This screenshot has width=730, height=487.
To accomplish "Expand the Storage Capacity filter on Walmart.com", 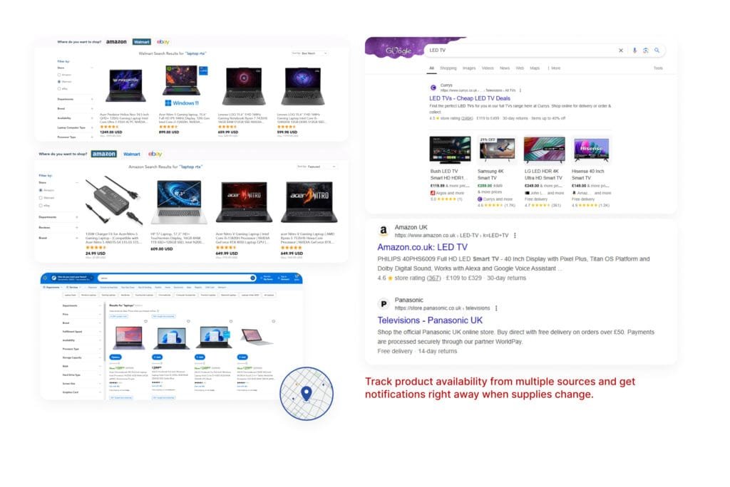I will (x=81, y=357).
